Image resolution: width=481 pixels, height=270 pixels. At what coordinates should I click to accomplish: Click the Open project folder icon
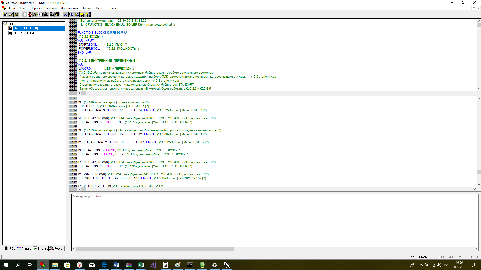pos(11,15)
